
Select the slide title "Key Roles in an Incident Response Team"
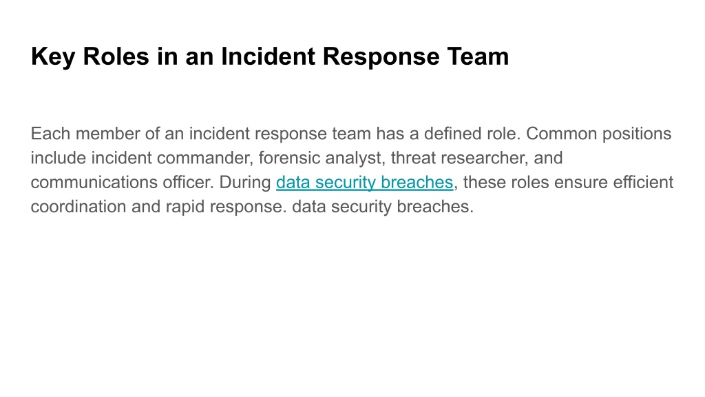(x=270, y=57)
